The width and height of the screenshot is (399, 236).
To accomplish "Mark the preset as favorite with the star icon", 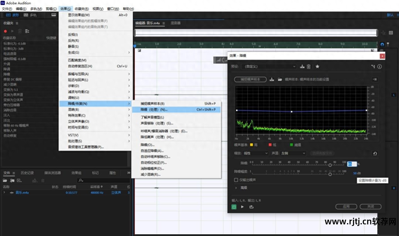I will tap(317, 66).
